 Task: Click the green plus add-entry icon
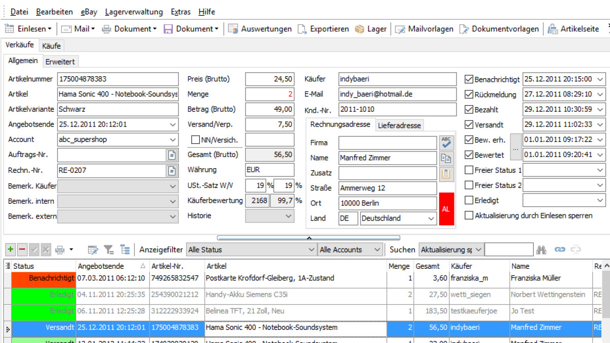coord(10,250)
